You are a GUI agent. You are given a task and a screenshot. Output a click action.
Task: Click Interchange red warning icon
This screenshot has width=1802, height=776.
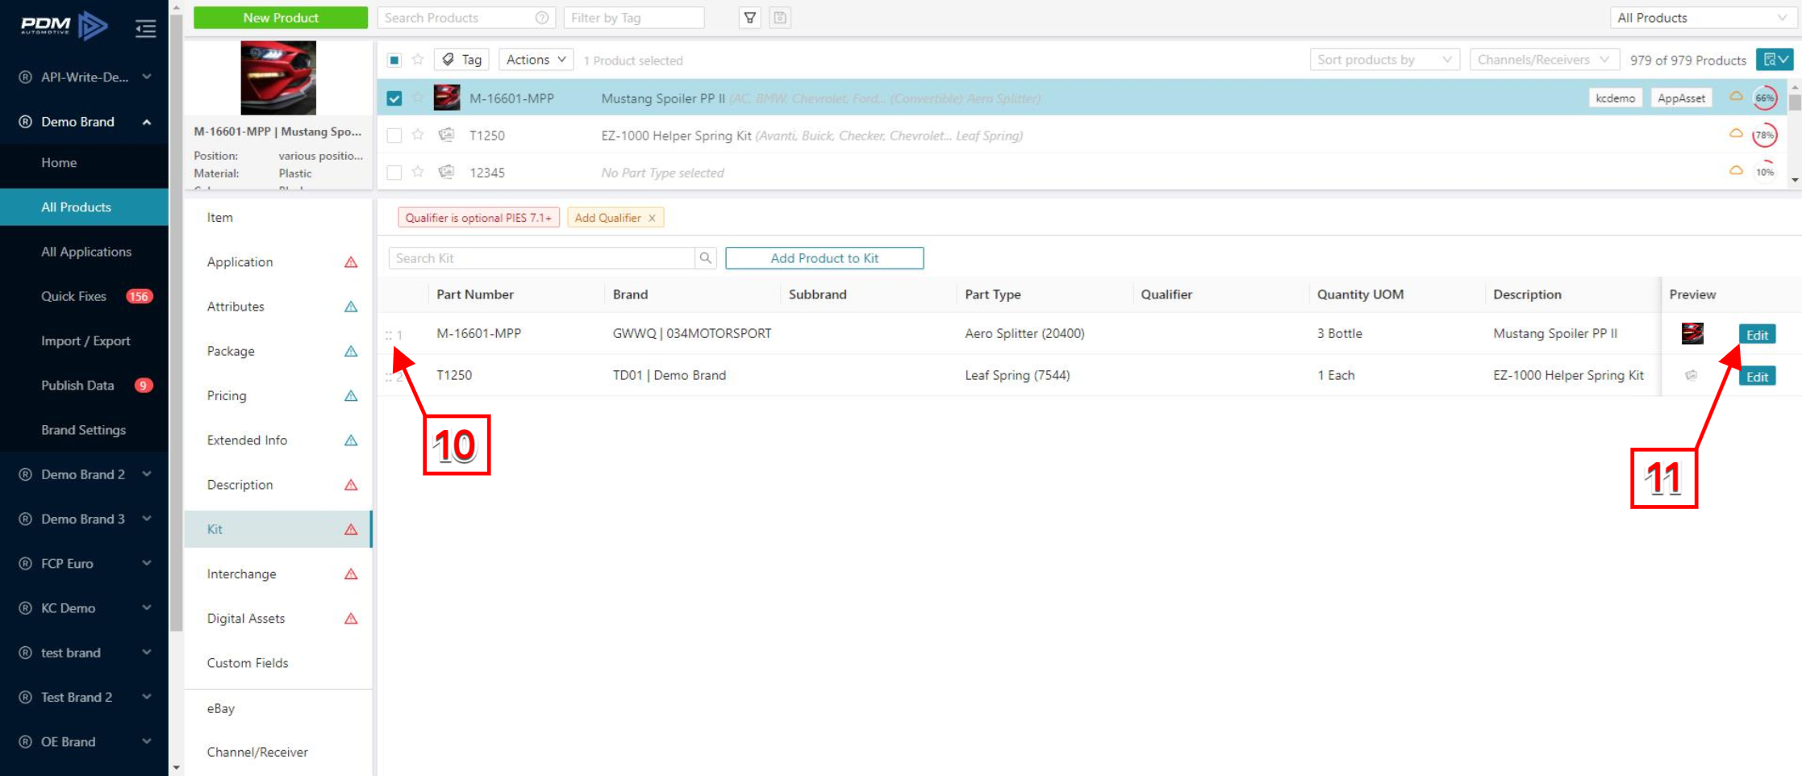pyautogui.click(x=351, y=574)
